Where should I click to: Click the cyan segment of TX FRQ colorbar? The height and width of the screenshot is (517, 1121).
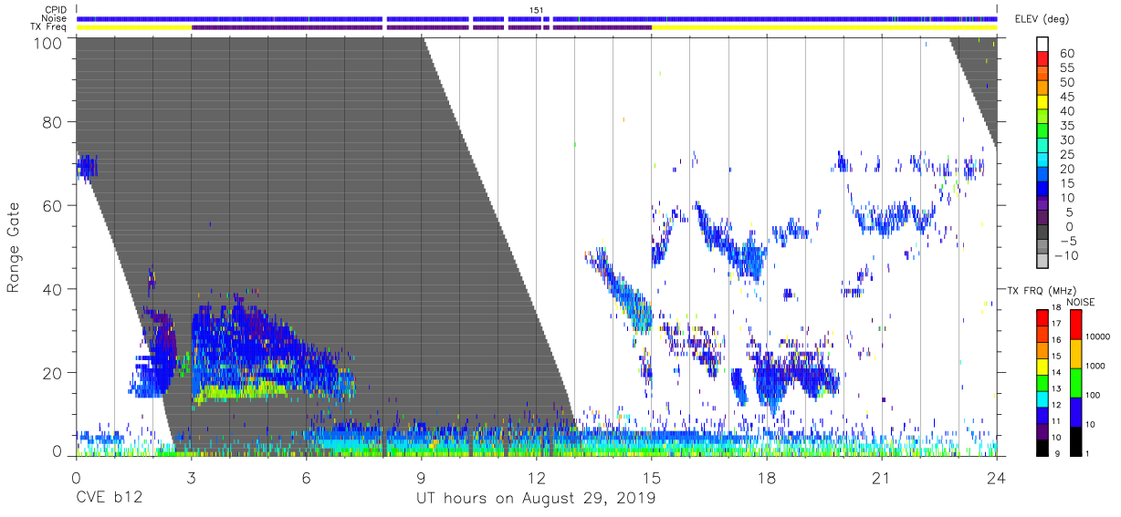(1042, 398)
